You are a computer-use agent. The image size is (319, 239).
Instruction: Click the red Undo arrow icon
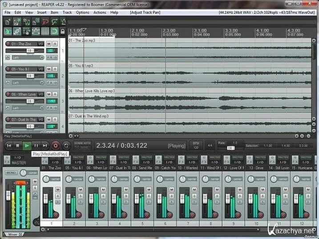[45, 22]
